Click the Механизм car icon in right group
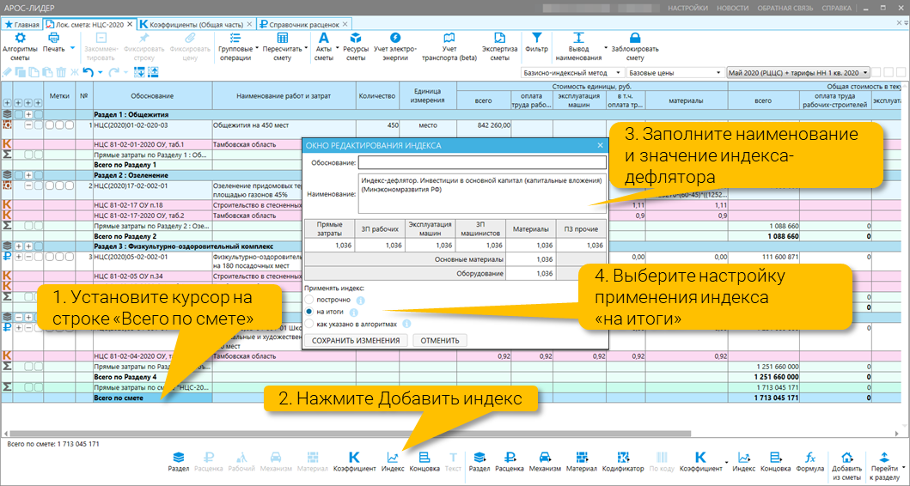Screen dimensions: 910x486 pos(545,458)
